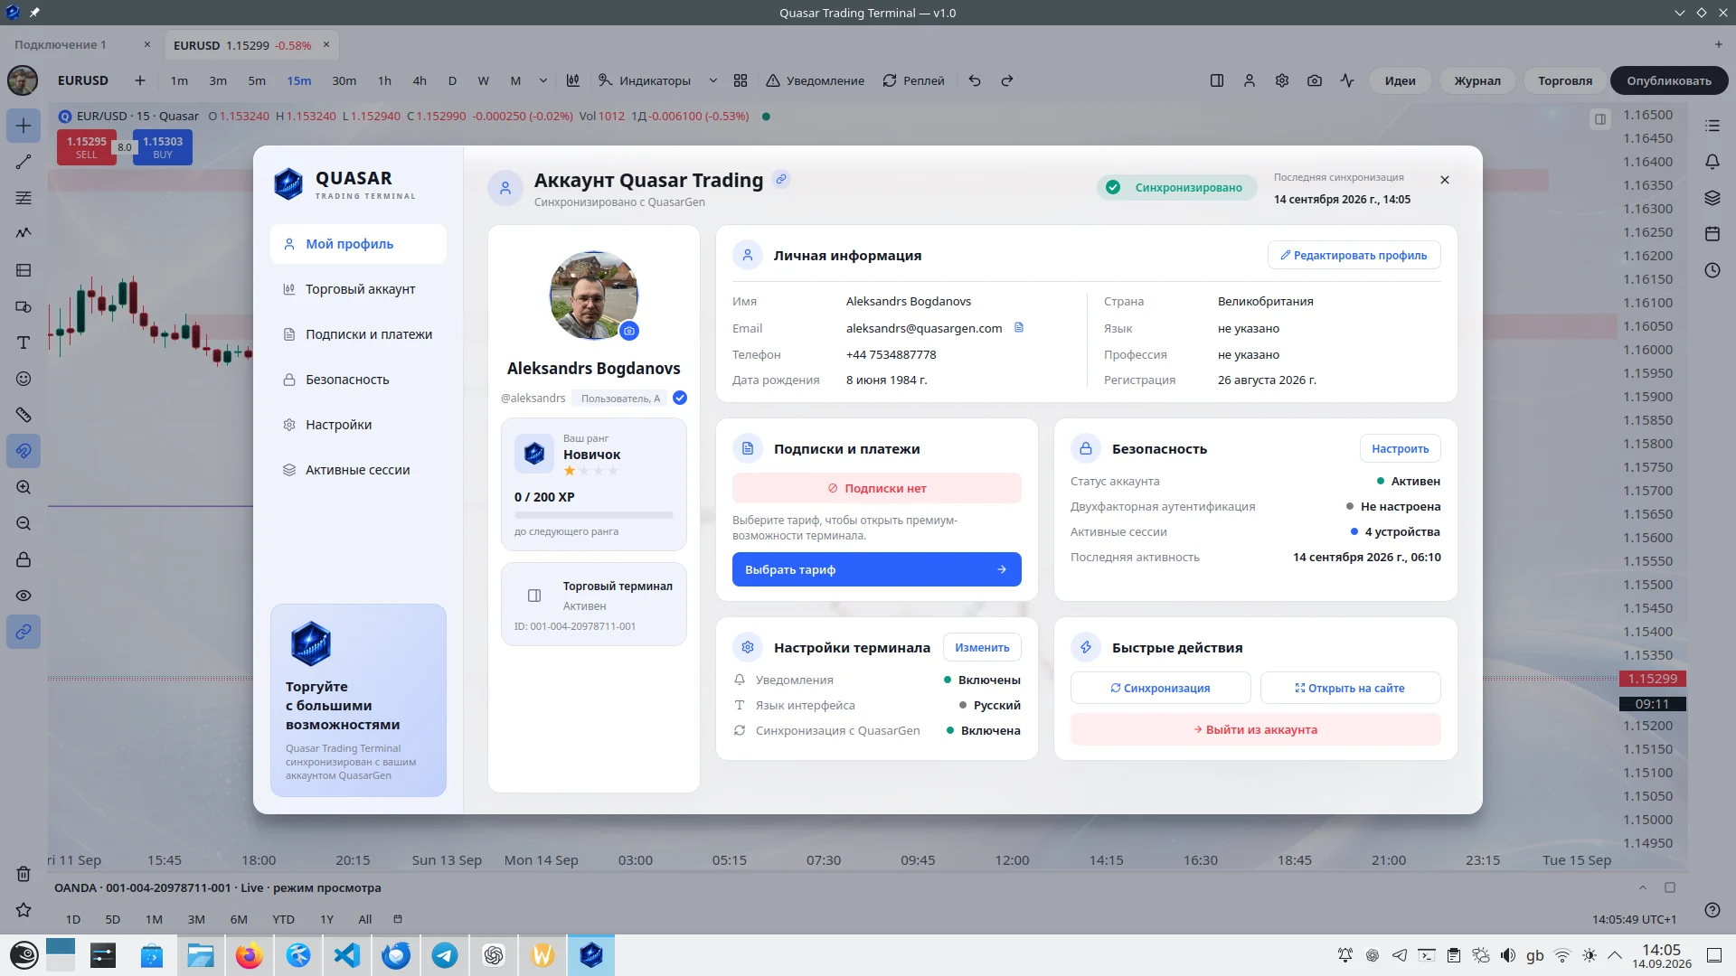
Task: Open Telegram from the taskbar
Action: pyautogui.click(x=444, y=955)
